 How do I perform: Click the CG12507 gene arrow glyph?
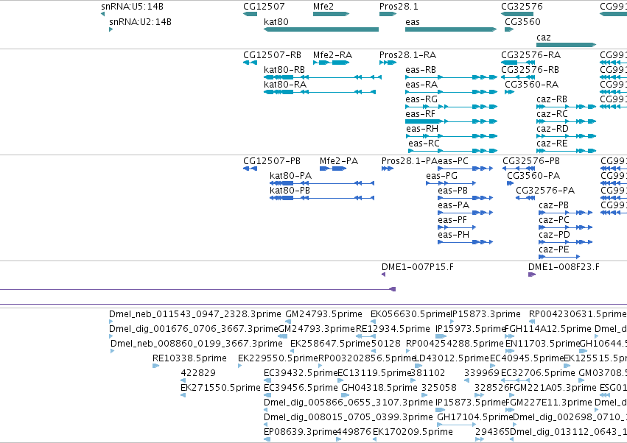[x=250, y=14]
